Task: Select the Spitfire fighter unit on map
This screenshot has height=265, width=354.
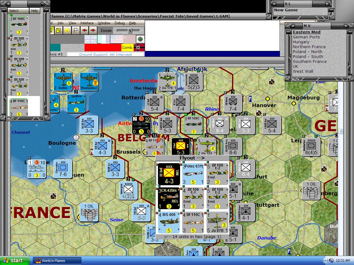Action: (76, 103)
